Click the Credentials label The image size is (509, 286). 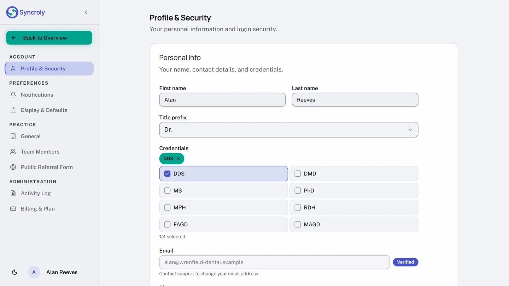pyautogui.click(x=174, y=148)
